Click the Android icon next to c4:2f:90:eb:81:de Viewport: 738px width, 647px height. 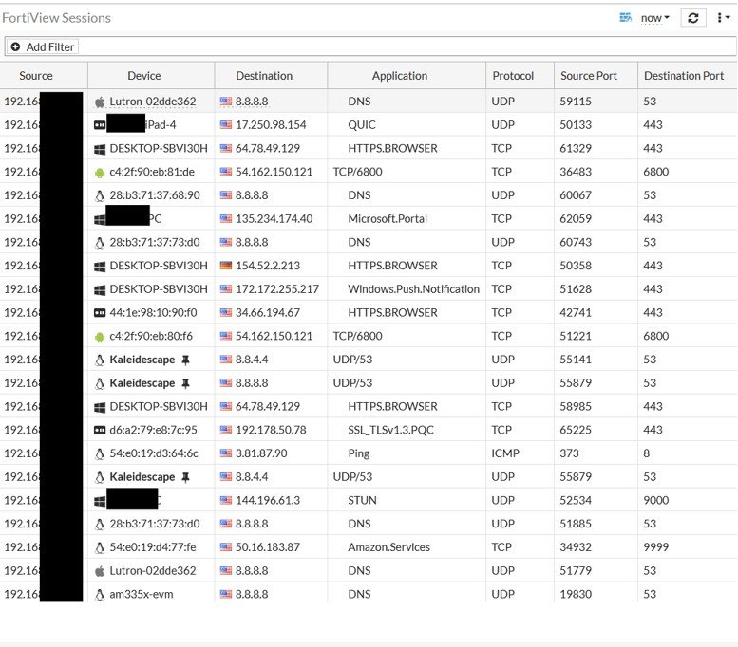tap(99, 172)
